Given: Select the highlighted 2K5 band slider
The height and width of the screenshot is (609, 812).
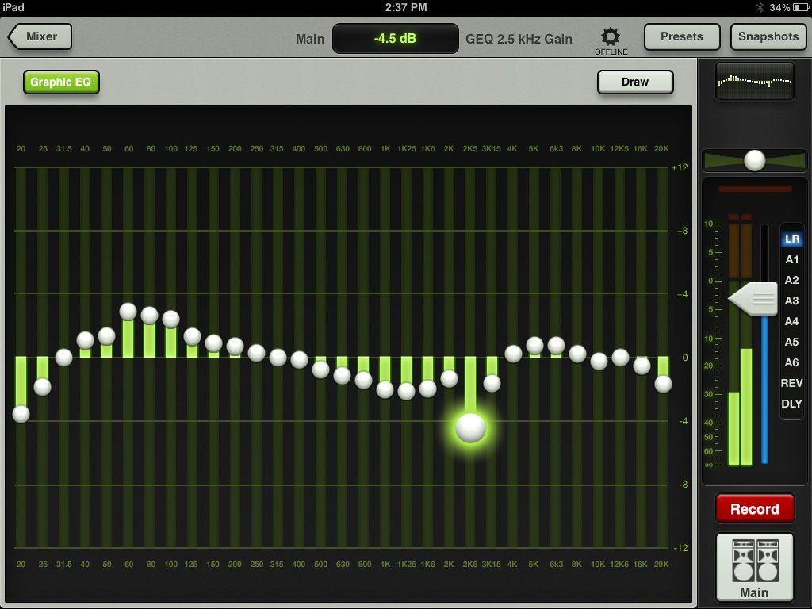Looking at the screenshot, I should point(470,427).
